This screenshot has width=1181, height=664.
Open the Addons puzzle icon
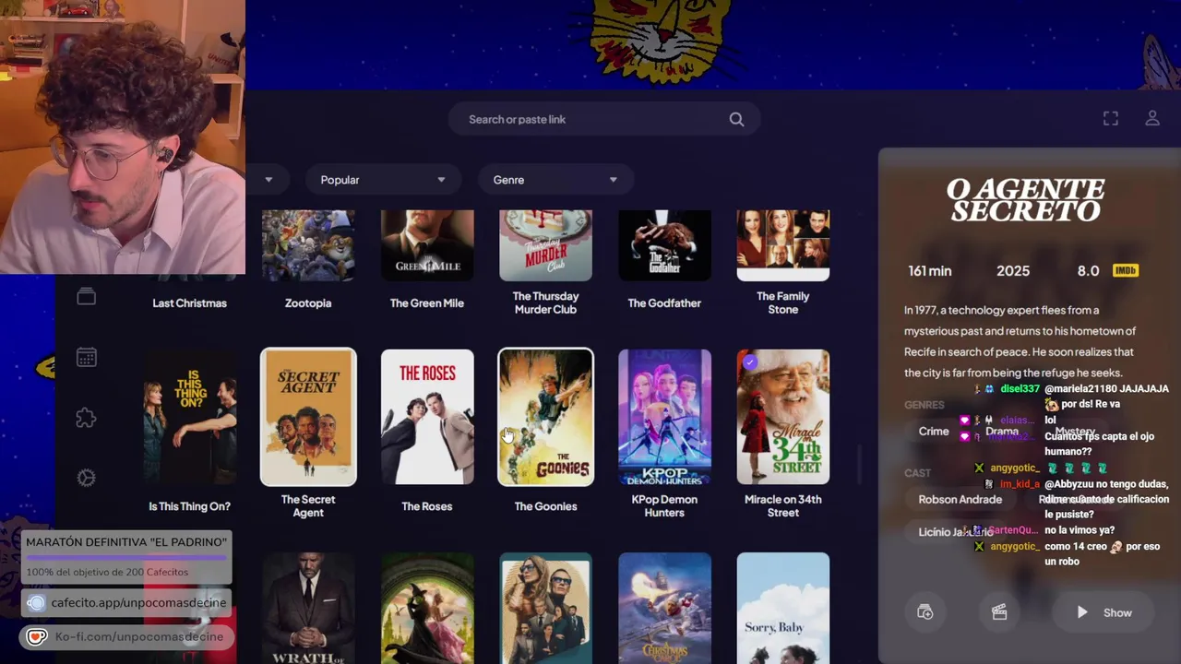[86, 418]
